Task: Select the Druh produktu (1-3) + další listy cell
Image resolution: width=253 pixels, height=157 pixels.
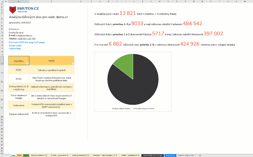Action: (x=19, y=88)
